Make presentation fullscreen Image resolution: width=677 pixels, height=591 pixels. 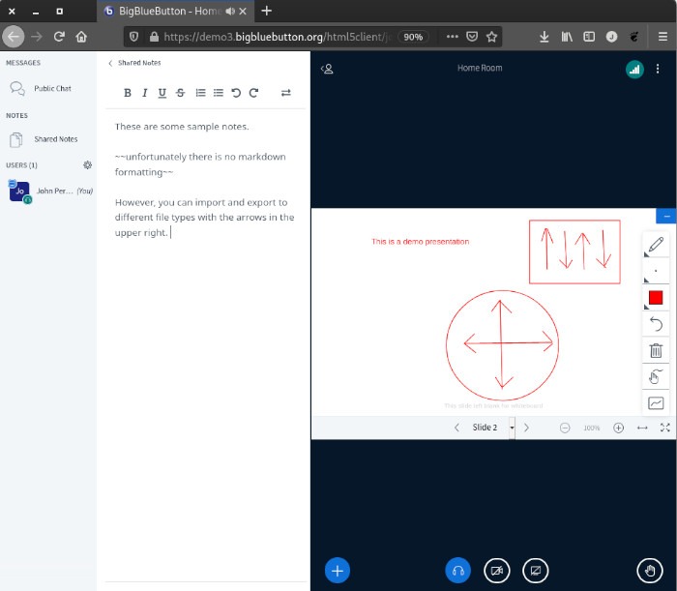pos(665,428)
